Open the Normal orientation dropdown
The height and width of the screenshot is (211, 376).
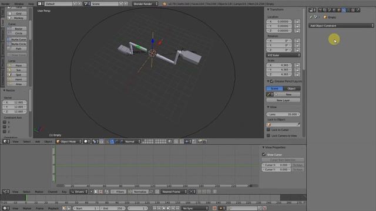point(132,141)
